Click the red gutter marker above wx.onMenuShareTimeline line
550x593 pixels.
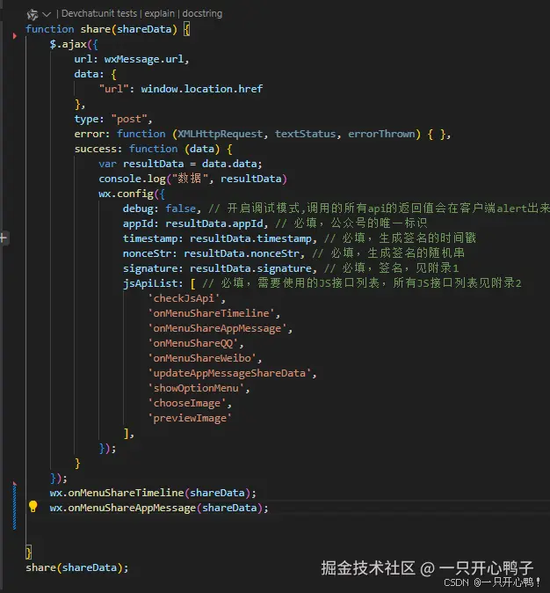(15, 484)
